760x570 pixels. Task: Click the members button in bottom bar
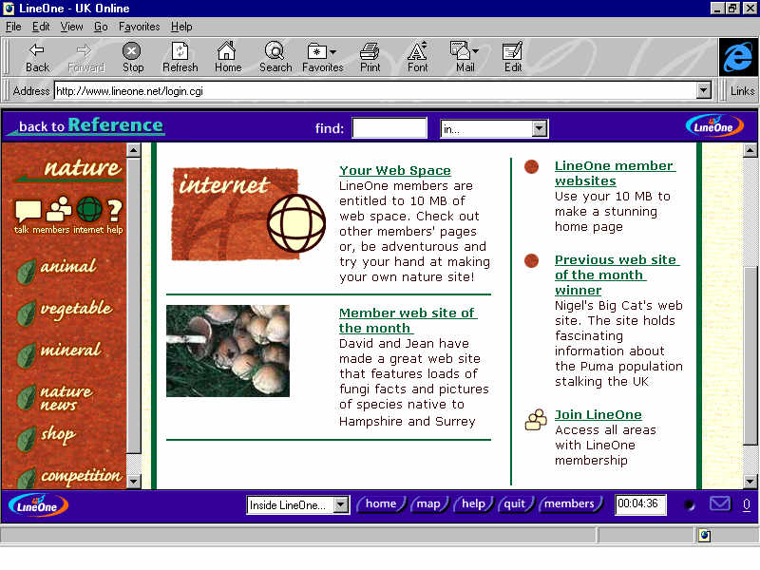point(569,504)
